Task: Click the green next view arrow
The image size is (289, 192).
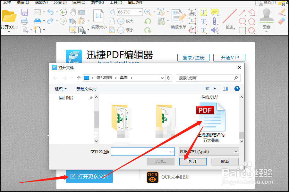Action: 63,21
